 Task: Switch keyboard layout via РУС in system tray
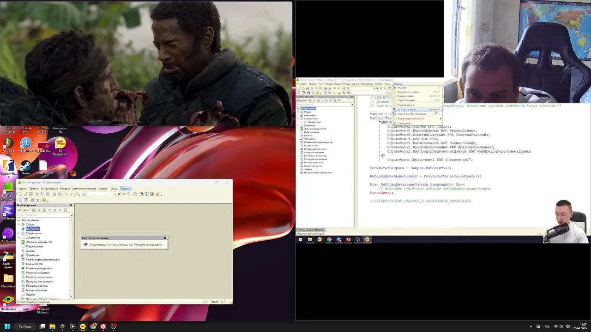(x=547, y=326)
